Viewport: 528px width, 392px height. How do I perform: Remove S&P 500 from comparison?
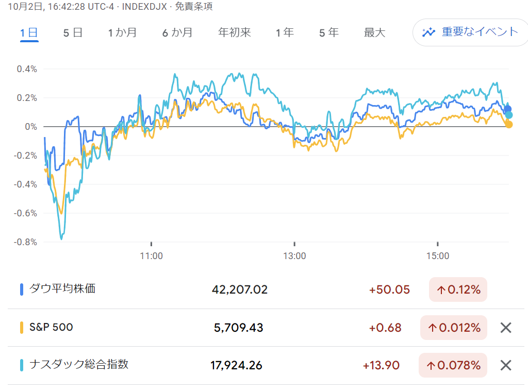click(506, 328)
